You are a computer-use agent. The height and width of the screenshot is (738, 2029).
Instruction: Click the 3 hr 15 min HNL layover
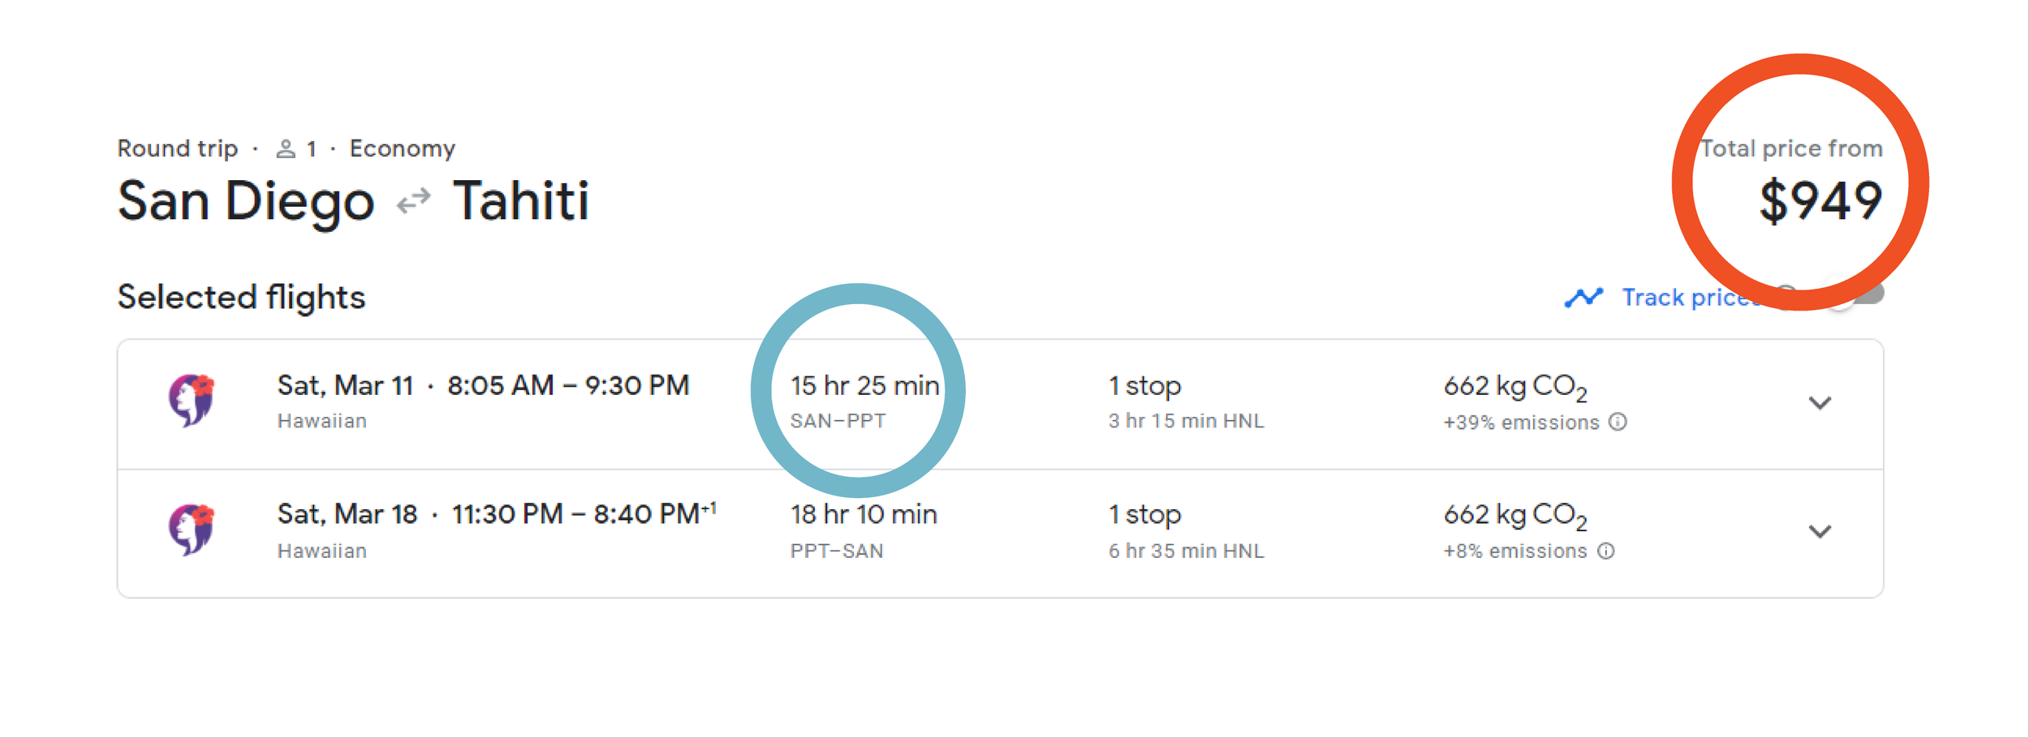point(1186,422)
